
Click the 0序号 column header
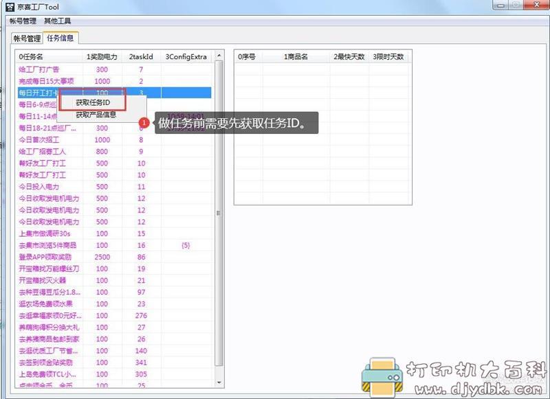pyautogui.click(x=249, y=57)
